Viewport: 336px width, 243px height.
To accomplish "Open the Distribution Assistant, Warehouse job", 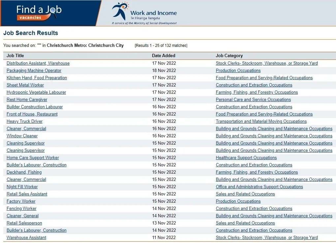I will tap(38, 63).
